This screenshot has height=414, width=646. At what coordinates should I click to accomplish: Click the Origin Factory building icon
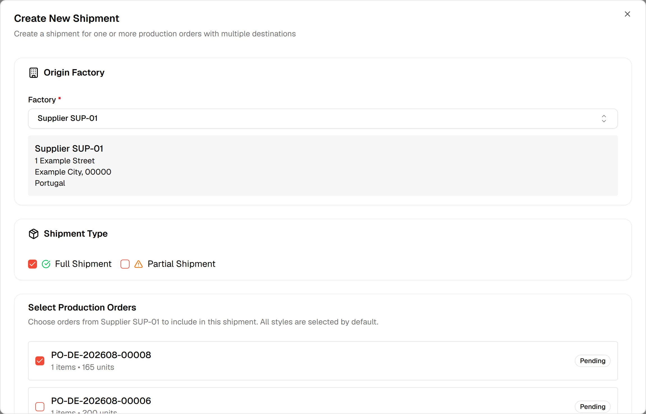(x=34, y=73)
